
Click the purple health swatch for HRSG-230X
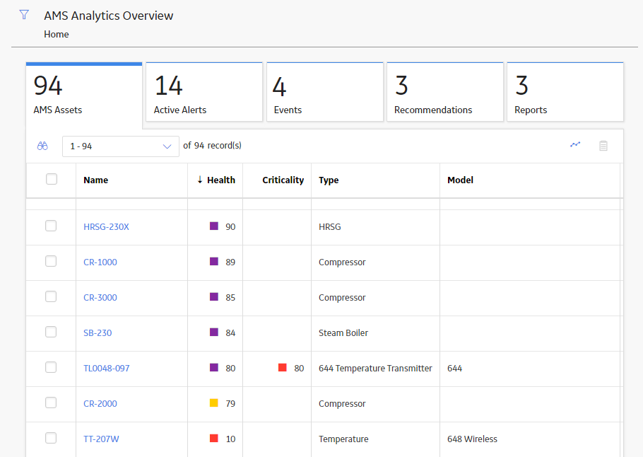coord(214,226)
